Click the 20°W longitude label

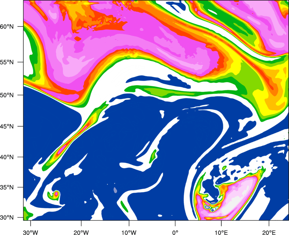point(81,232)
